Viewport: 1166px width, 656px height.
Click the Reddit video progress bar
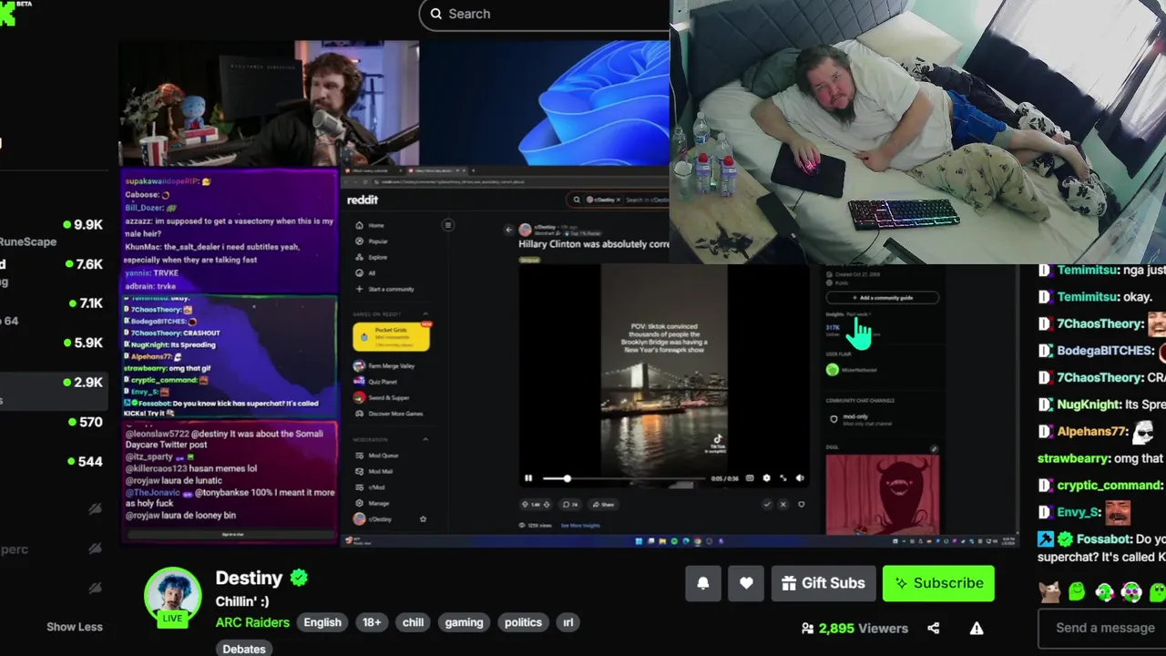624,478
